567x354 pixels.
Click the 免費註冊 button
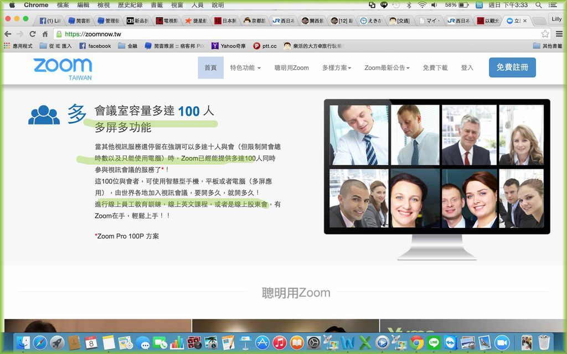click(x=512, y=67)
